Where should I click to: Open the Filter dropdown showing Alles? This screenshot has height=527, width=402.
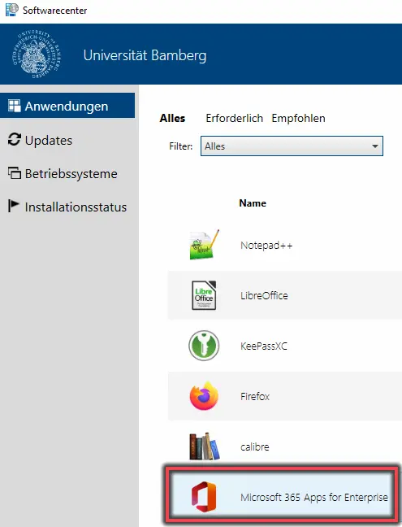292,146
